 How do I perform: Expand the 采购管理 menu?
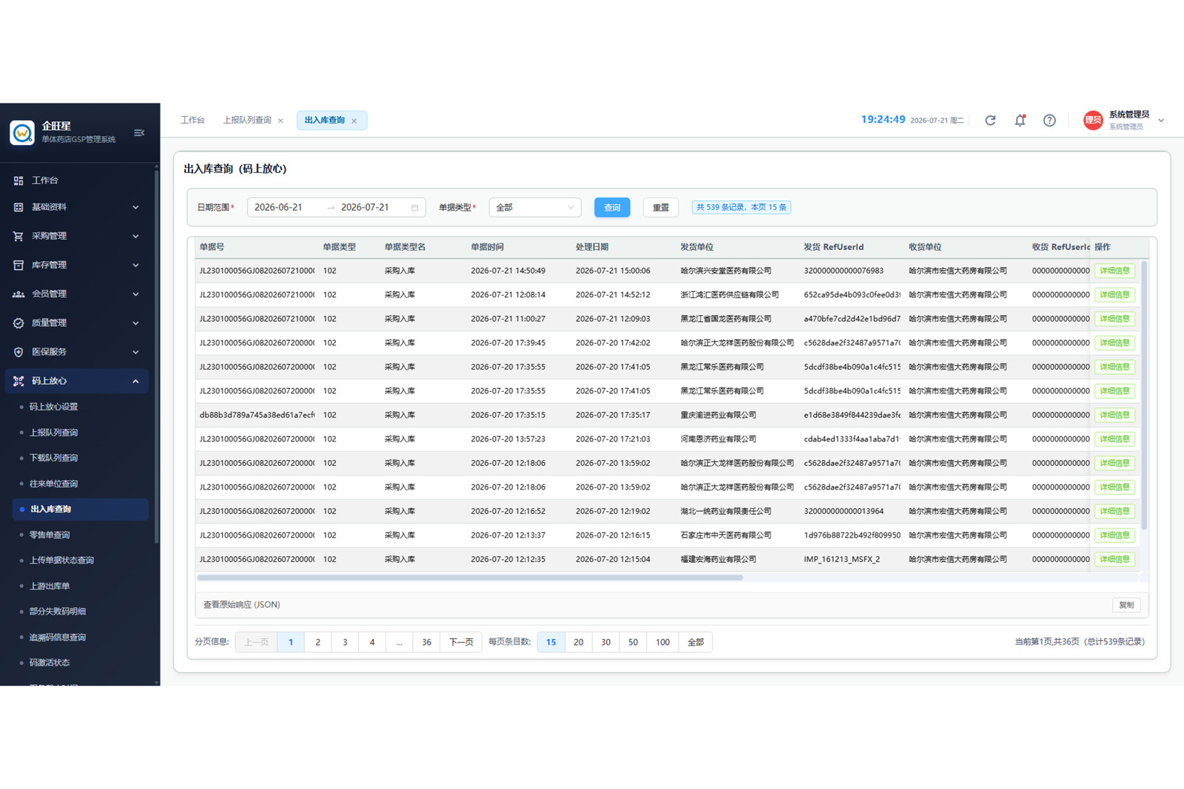(x=135, y=236)
